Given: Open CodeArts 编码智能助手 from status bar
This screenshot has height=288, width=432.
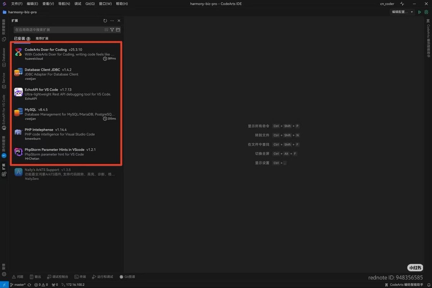Looking at the screenshot, I should click(404, 285).
